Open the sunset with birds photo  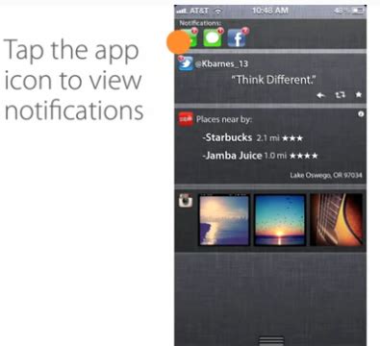pyautogui.click(x=280, y=220)
